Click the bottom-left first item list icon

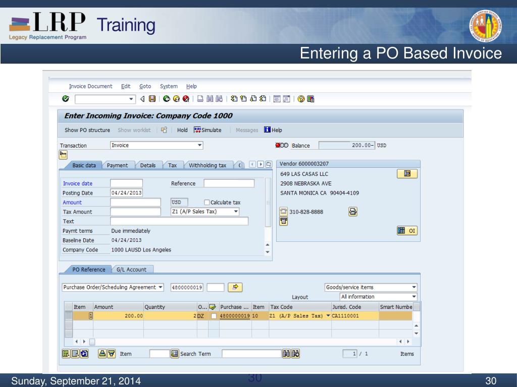66,354
